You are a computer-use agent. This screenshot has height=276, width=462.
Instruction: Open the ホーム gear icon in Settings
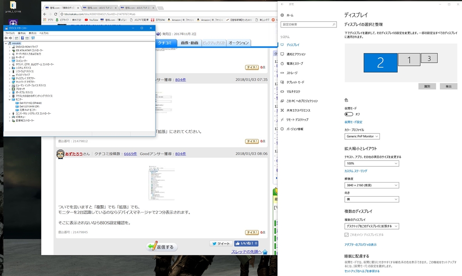[282, 15]
